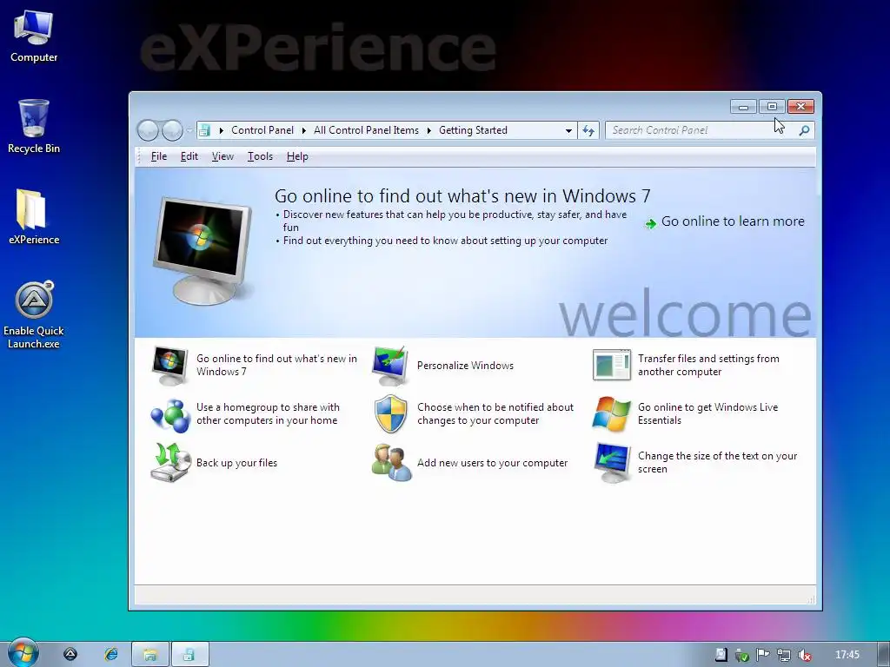The image size is (890, 667).
Task: Select Change text size monitor icon
Action: 611,463
